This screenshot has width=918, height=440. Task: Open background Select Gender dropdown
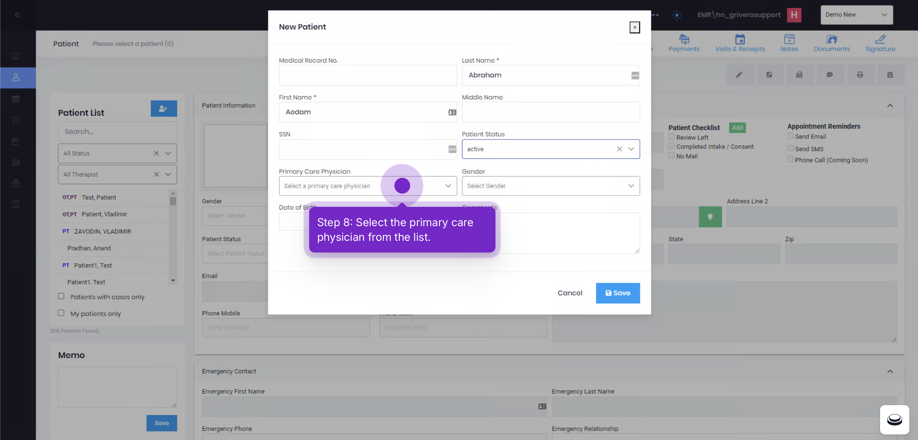point(235,216)
